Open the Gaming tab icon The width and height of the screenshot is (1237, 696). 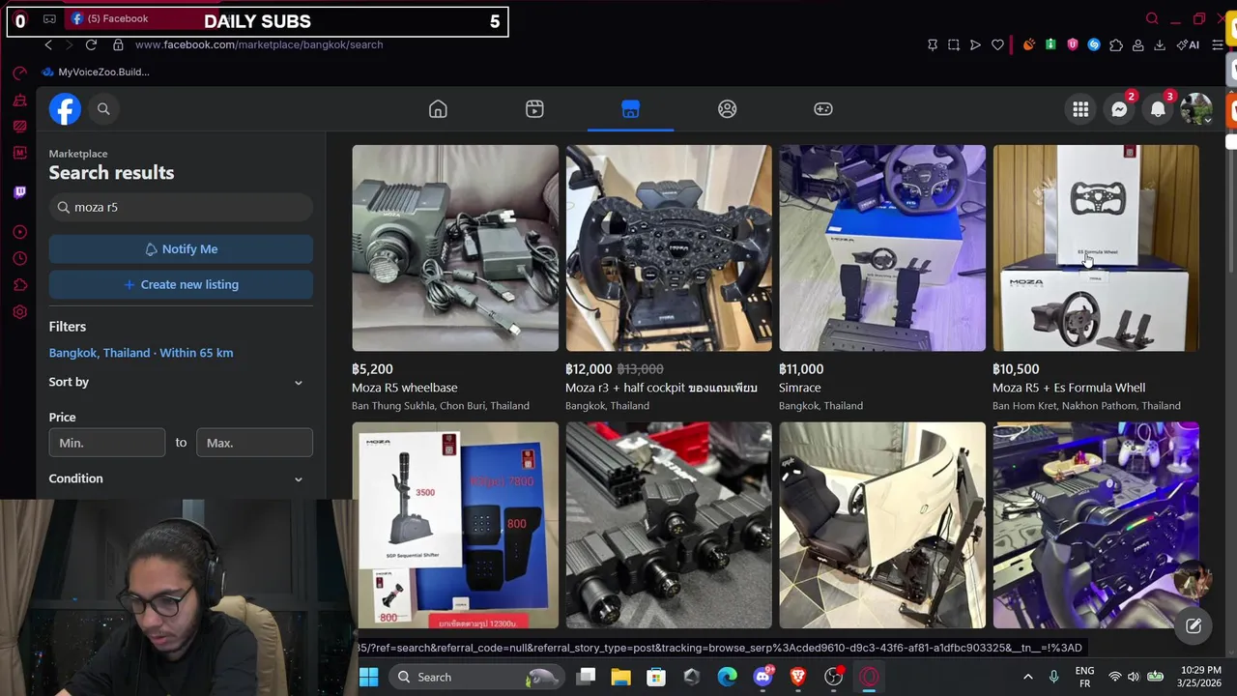[823, 109]
